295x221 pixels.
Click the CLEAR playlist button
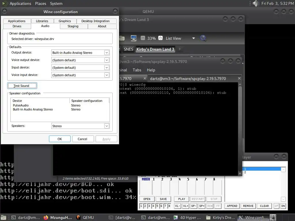point(264,206)
